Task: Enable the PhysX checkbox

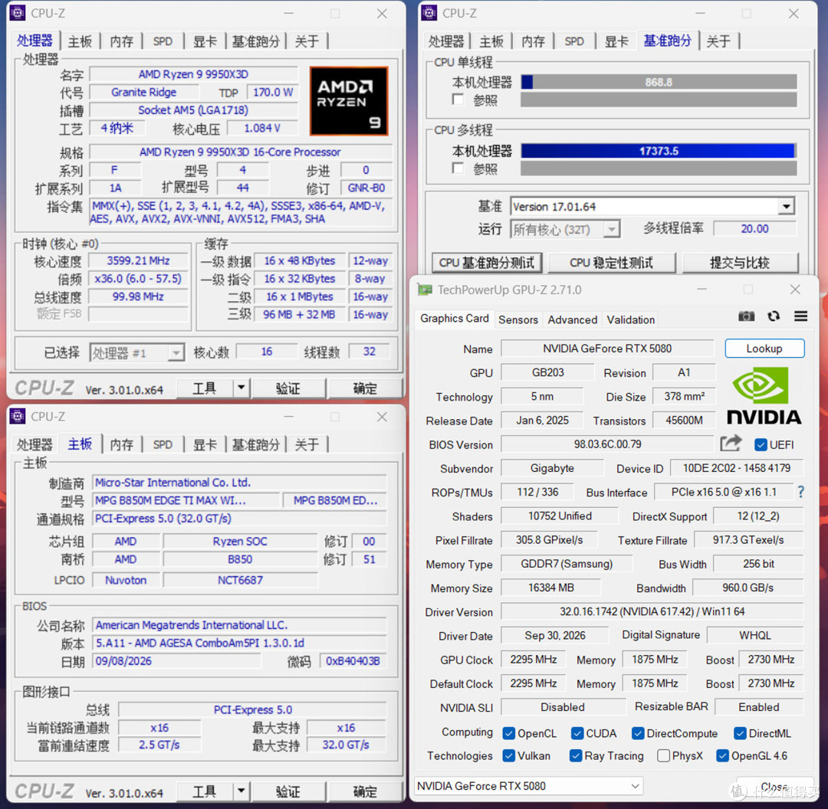Action: point(663,755)
